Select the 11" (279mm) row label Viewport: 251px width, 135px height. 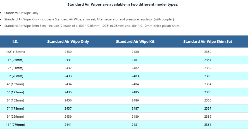click(16, 125)
